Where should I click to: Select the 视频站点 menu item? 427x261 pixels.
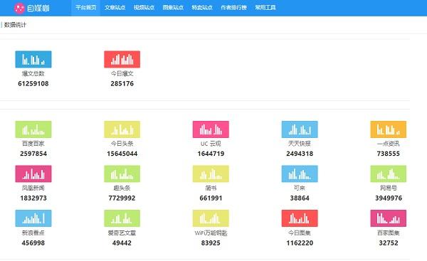pyautogui.click(x=144, y=8)
